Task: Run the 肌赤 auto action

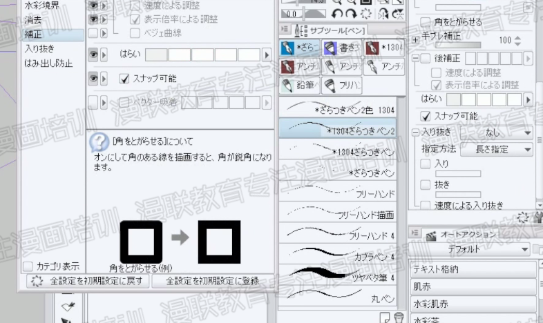Action: pos(473,286)
